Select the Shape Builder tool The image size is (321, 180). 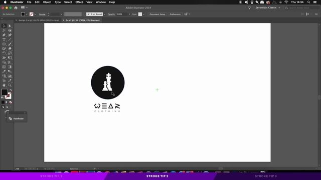(x=4, y=62)
